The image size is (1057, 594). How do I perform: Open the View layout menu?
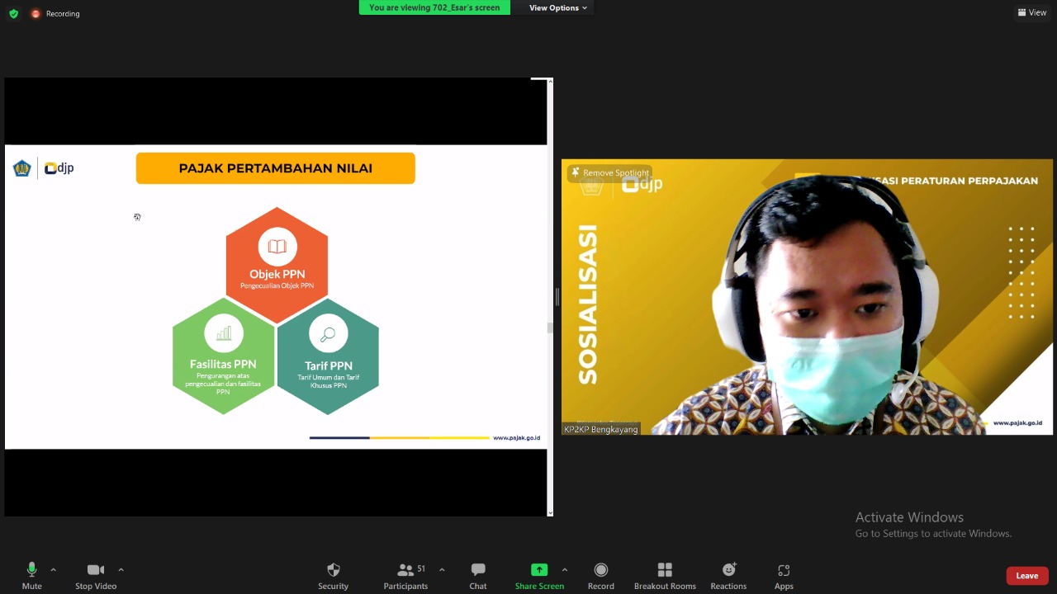click(1032, 12)
